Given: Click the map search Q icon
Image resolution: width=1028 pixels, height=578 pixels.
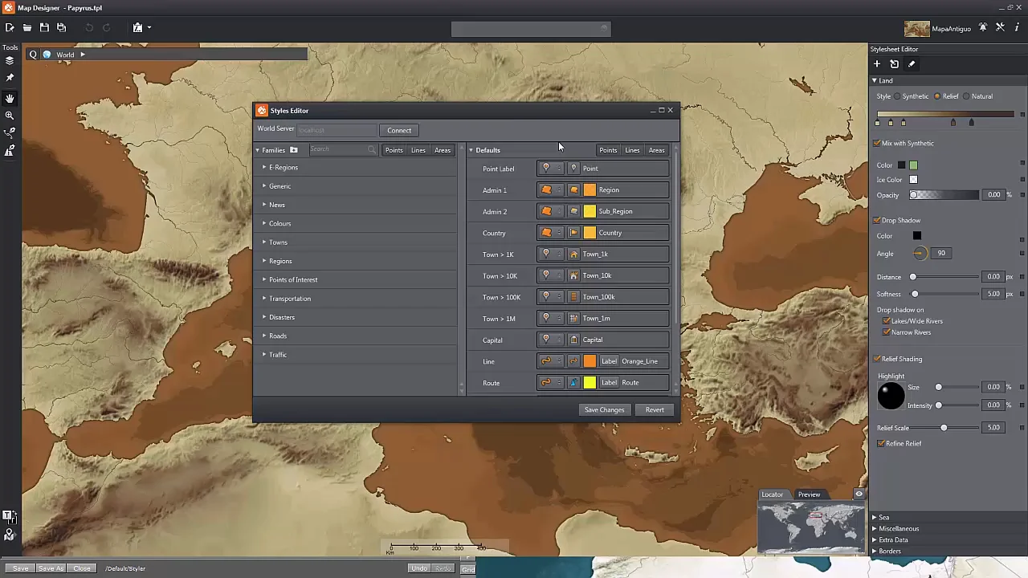Looking at the screenshot, I should click(x=33, y=55).
